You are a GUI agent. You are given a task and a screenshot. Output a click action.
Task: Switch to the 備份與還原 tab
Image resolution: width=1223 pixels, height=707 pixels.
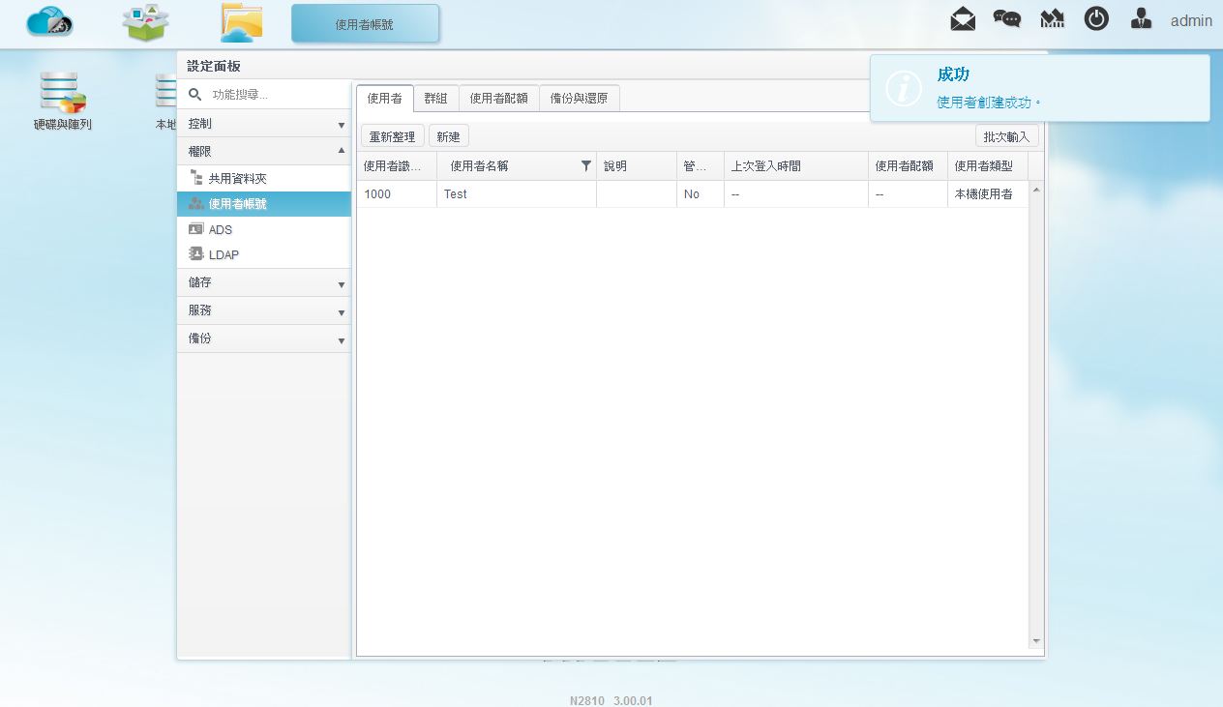click(580, 98)
